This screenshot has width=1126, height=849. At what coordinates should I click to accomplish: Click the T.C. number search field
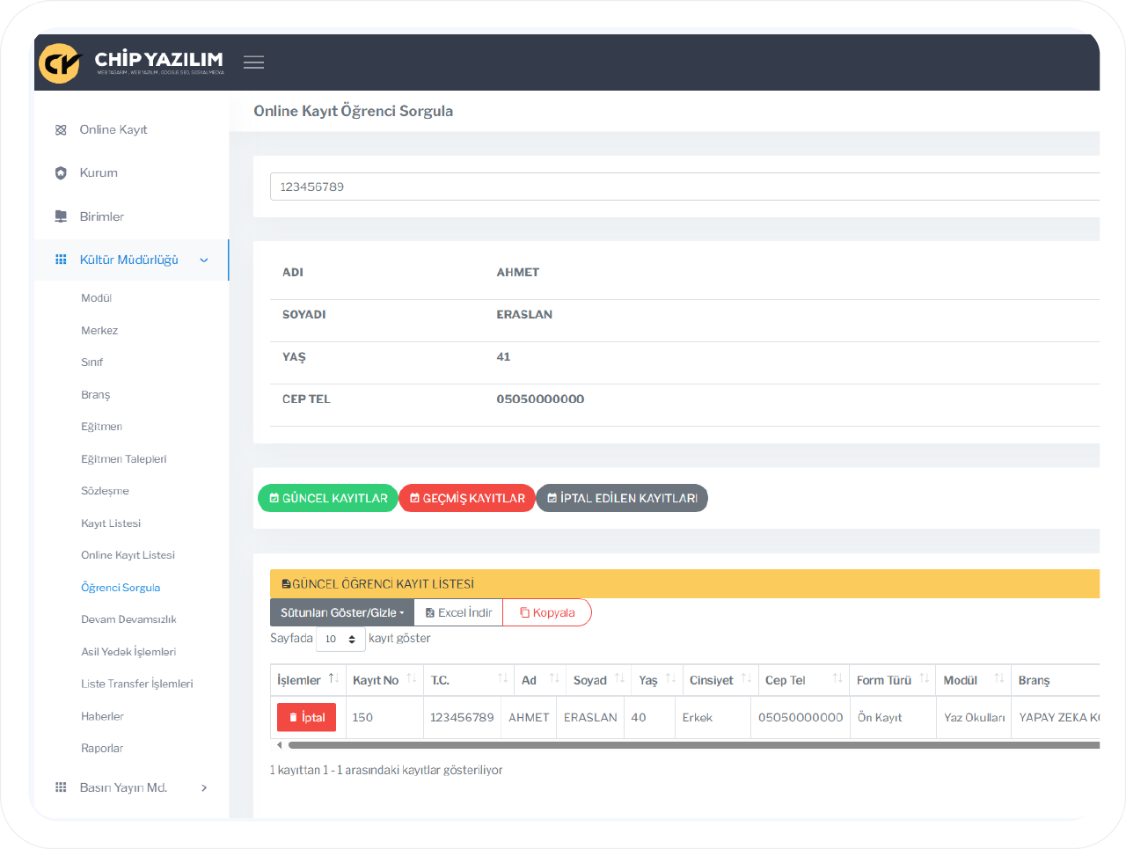tap(684, 187)
